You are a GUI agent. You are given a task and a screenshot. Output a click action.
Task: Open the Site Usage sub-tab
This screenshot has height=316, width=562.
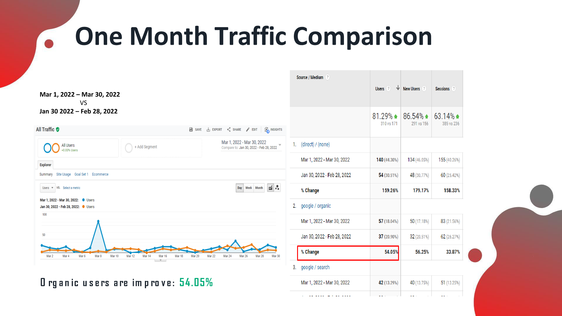point(64,174)
